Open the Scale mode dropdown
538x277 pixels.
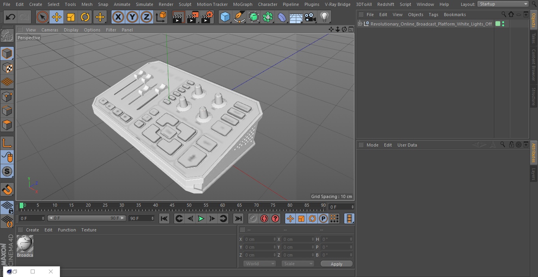tap(298, 264)
